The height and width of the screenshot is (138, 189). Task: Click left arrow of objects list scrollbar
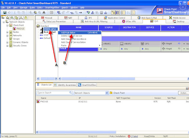(37, 132)
